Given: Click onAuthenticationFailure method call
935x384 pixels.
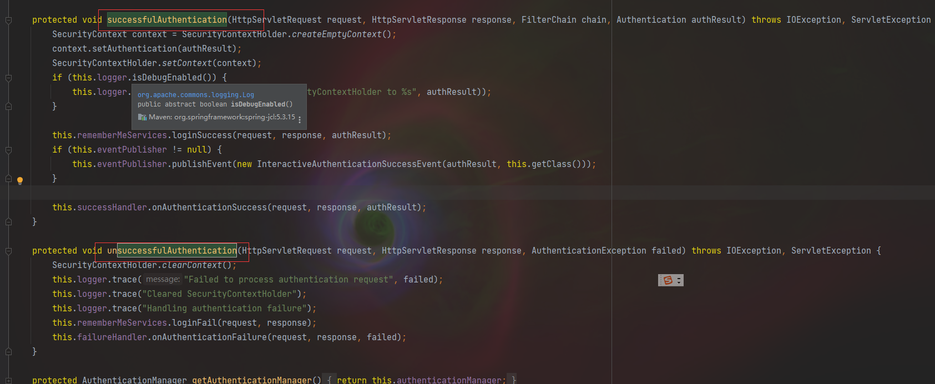Looking at the screenshot, I should [209, 337].
